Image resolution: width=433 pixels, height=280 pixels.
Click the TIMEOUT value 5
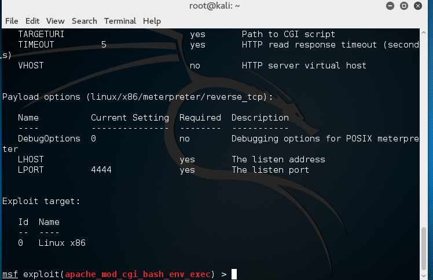coord(104,45)
